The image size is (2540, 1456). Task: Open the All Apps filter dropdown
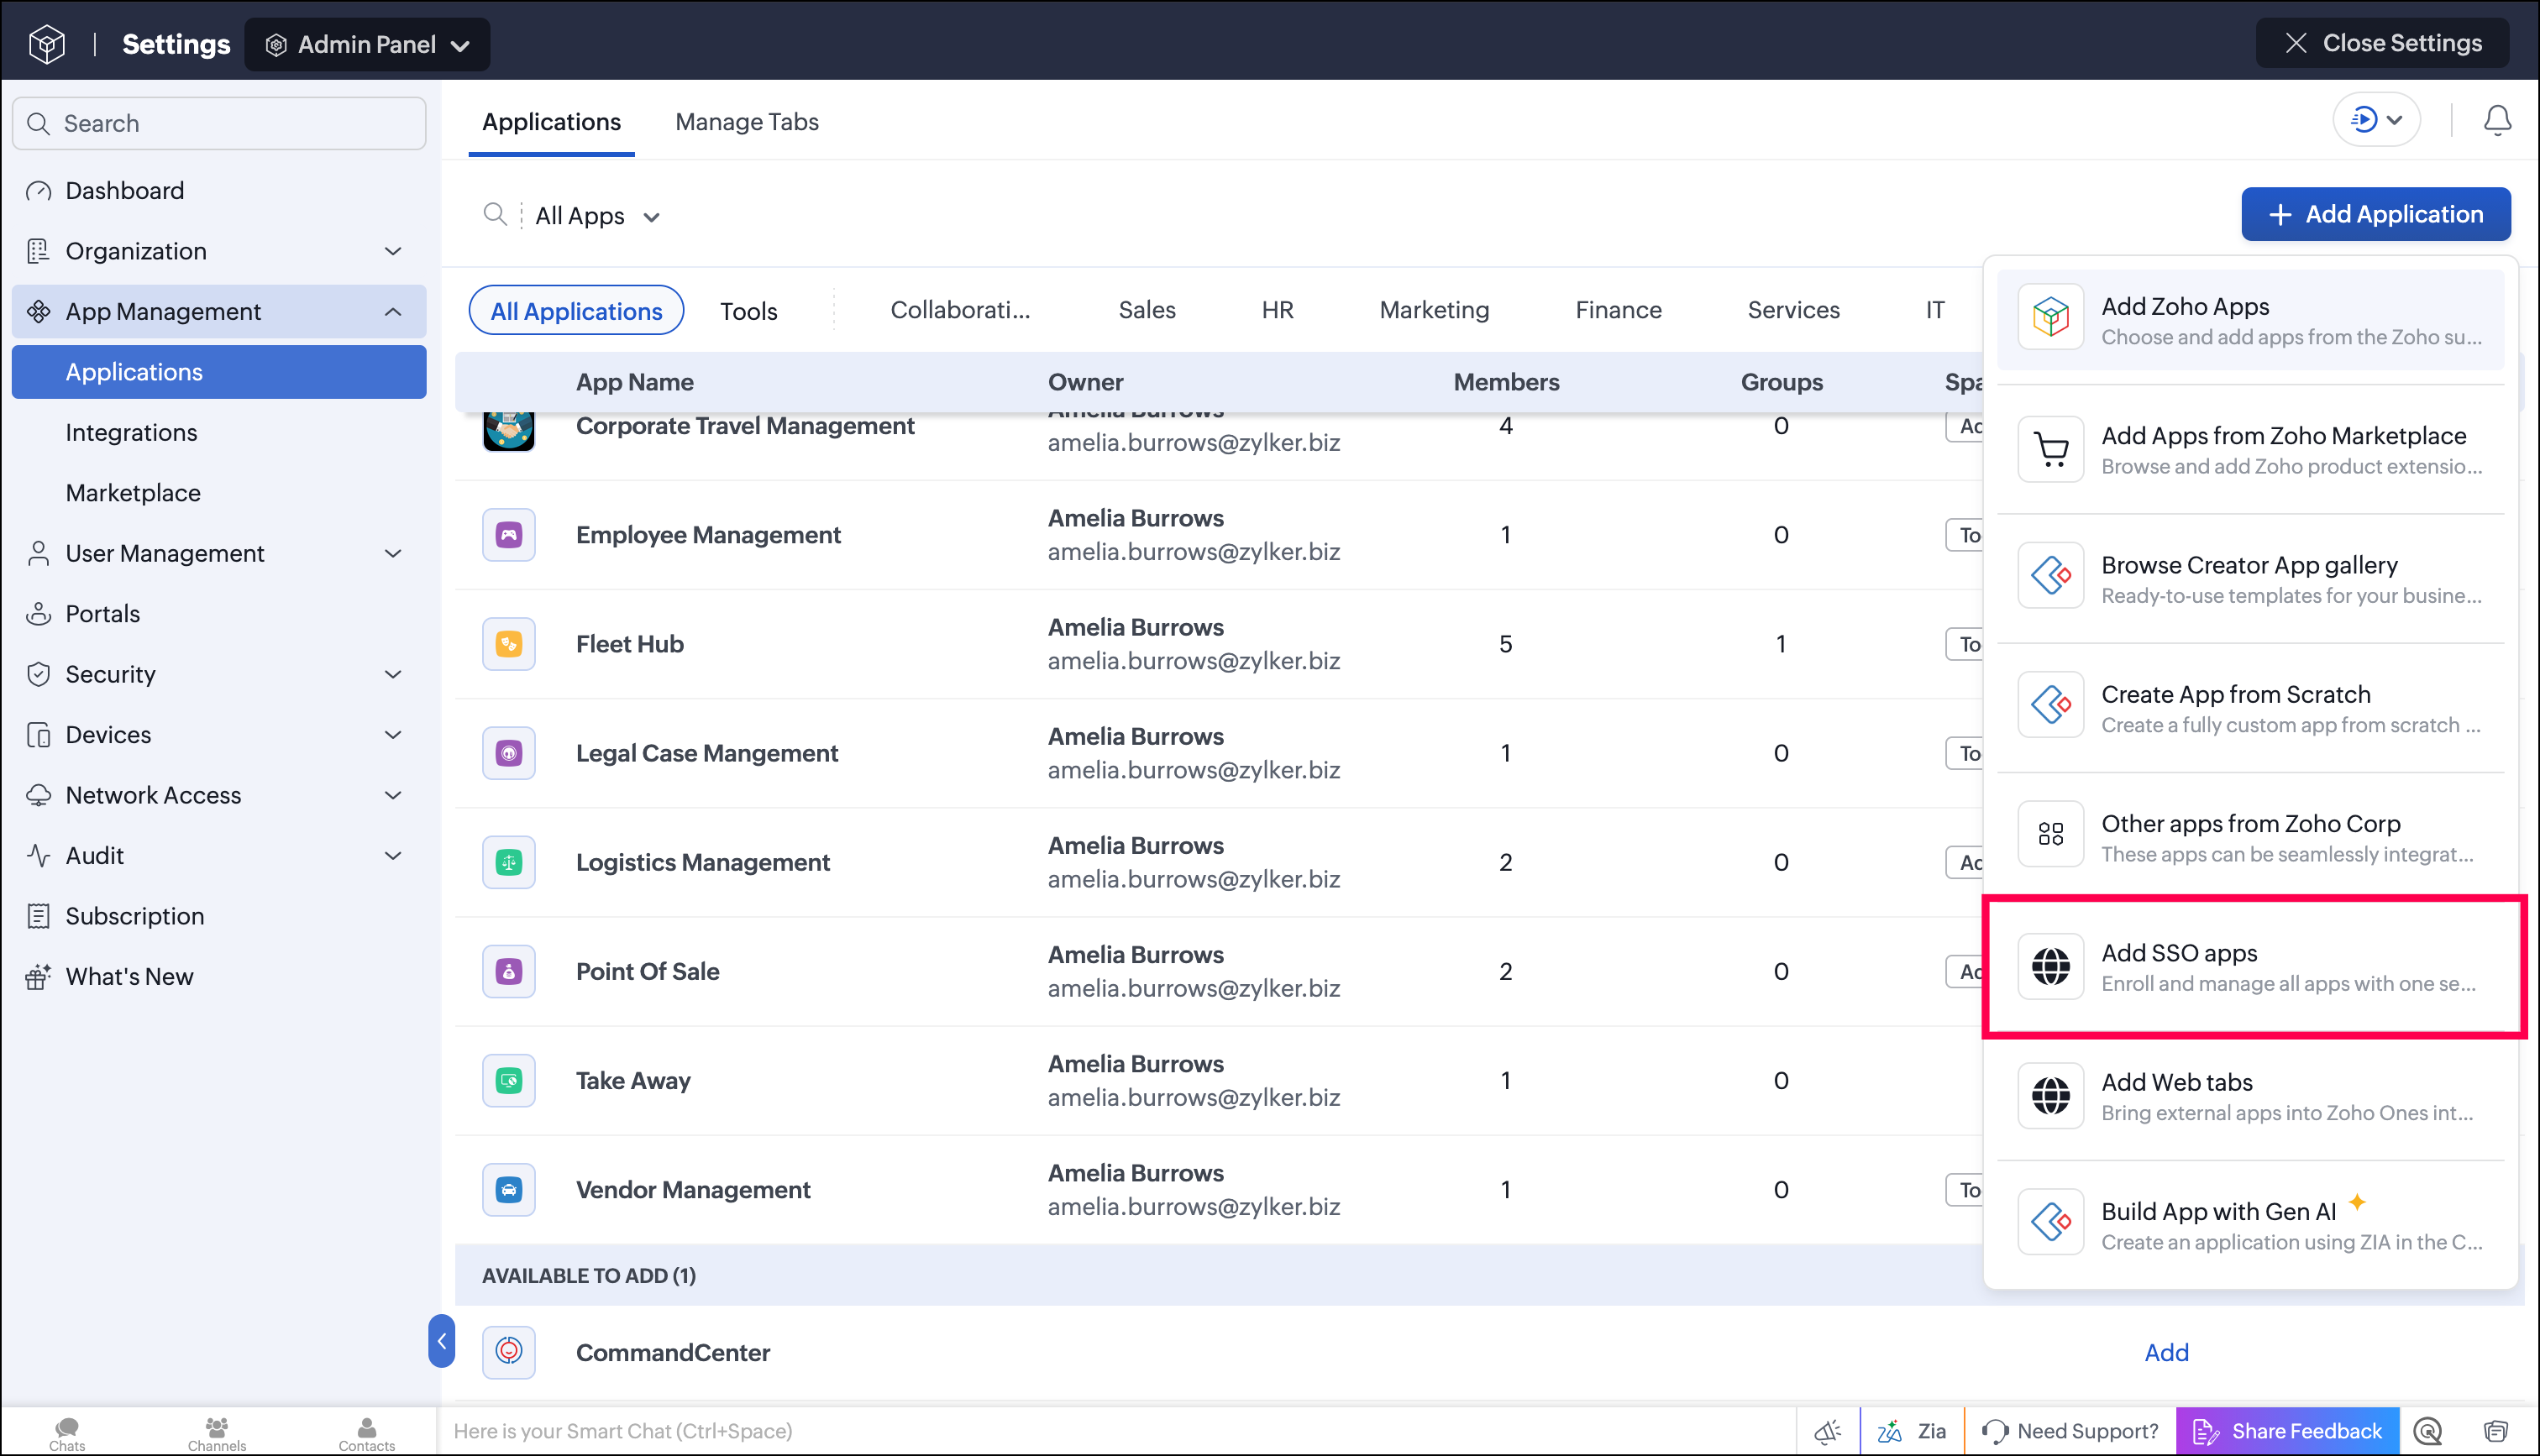pos(597,215)
